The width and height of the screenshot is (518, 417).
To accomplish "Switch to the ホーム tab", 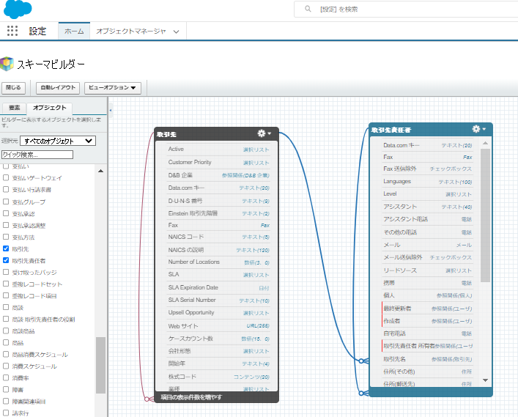I will (x=74, y=31).
